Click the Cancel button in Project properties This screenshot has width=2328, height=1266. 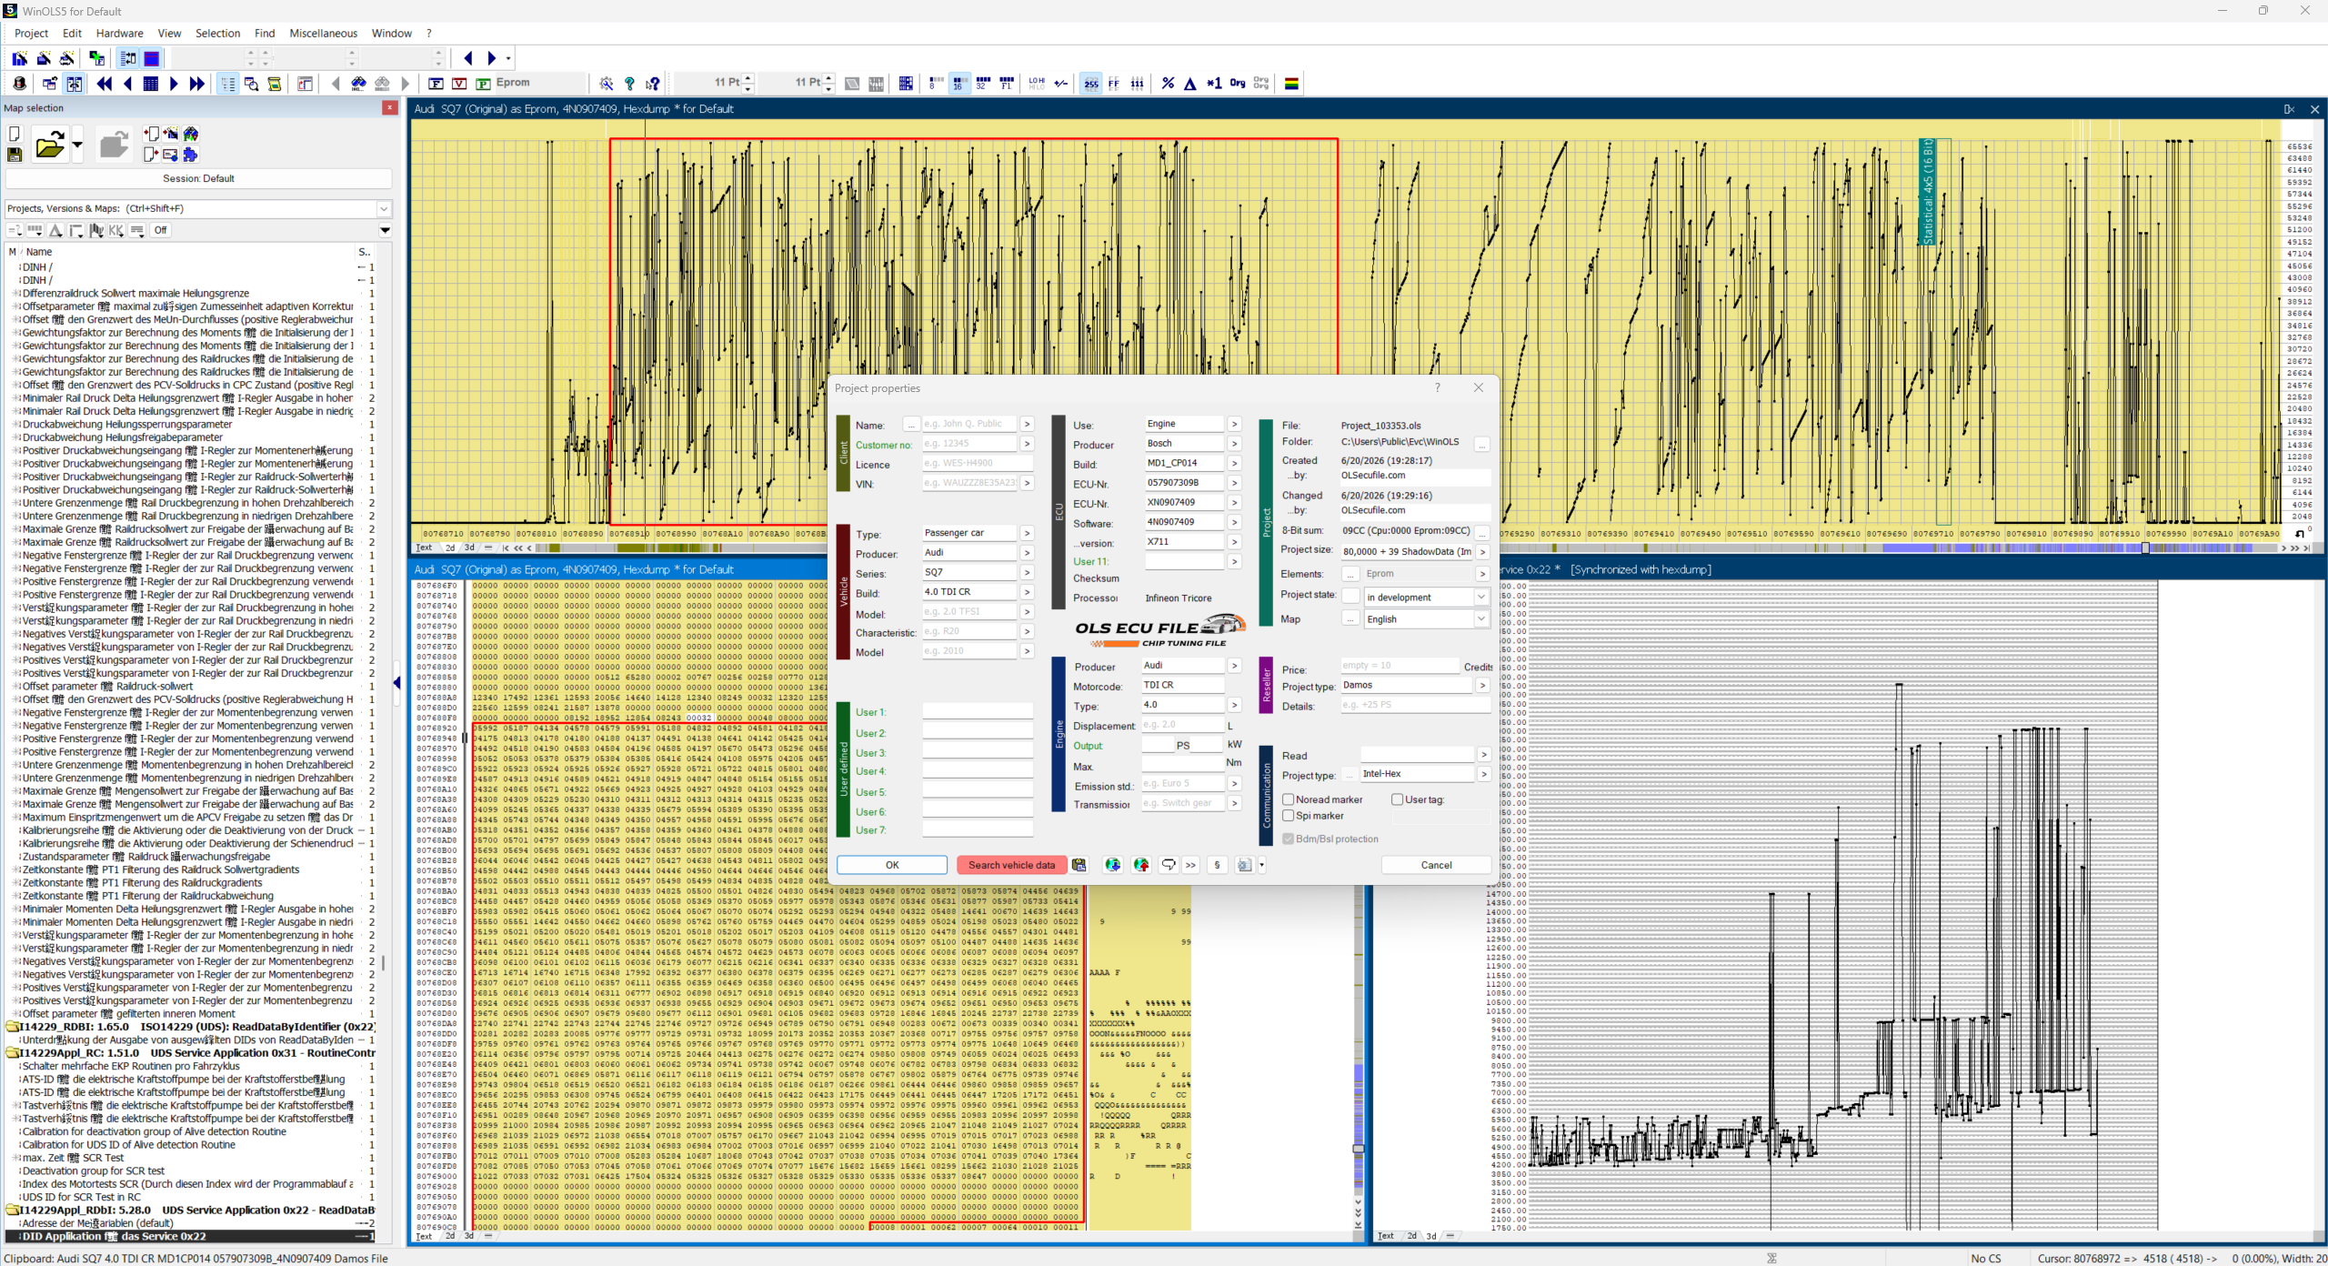(x=1436, y=865)
